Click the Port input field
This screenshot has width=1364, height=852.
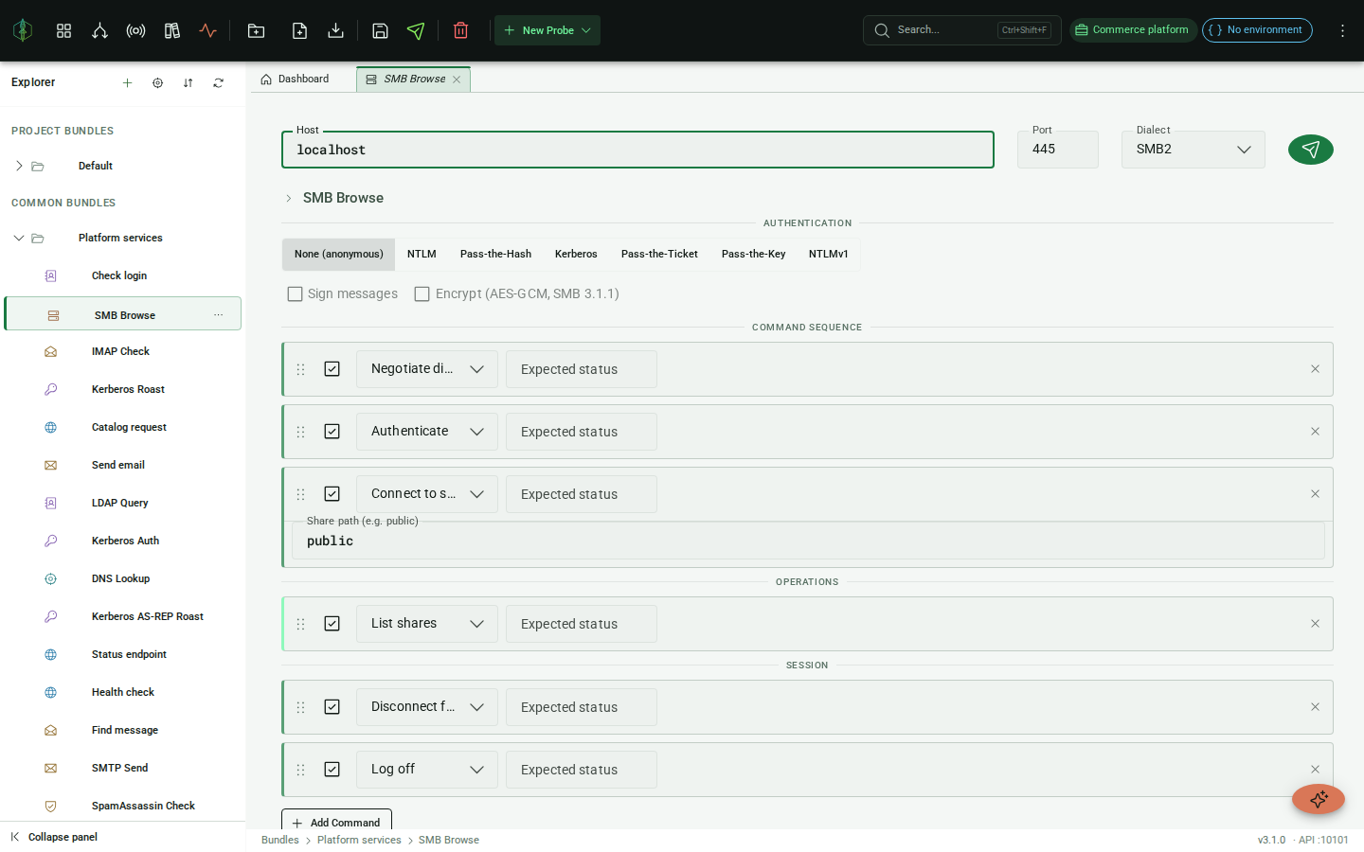point(1058,150)
